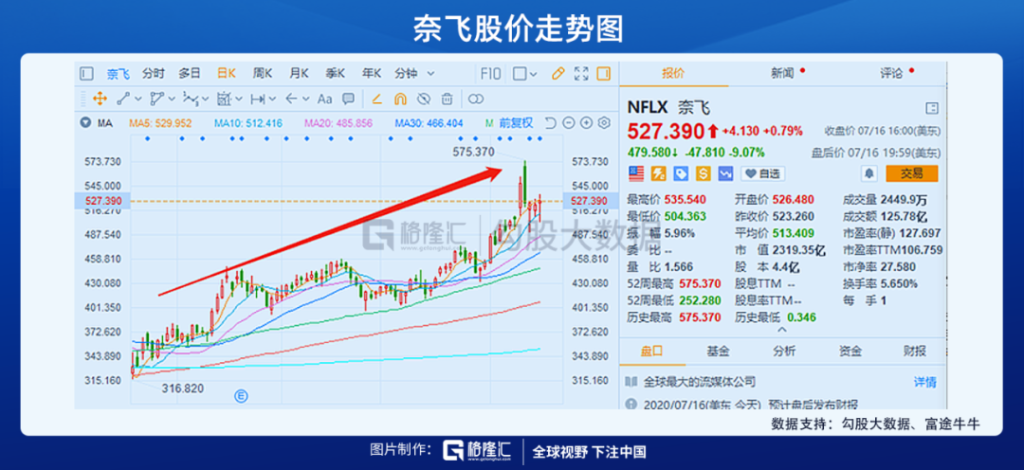Reset chart with the undo arrow icon
Image resolution: width=1024 pixels, height=470 pixels.
[x=550, y=123]
